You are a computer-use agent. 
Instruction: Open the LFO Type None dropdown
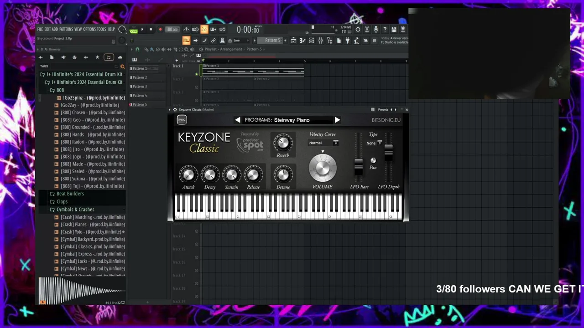click(x=374, y=143)
